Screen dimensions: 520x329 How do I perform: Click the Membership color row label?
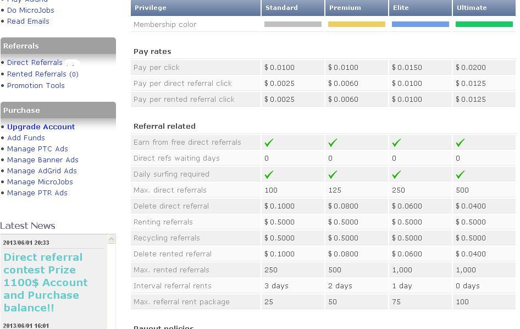pyautogui.click(x=165, y=24)
